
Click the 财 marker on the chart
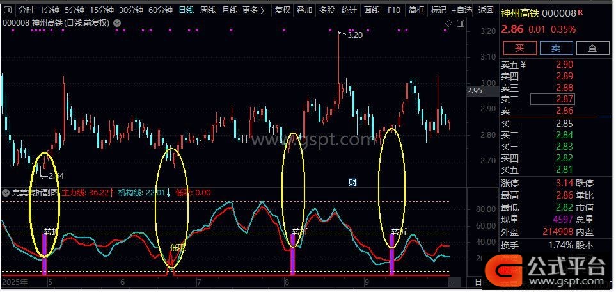coord(352,182)
